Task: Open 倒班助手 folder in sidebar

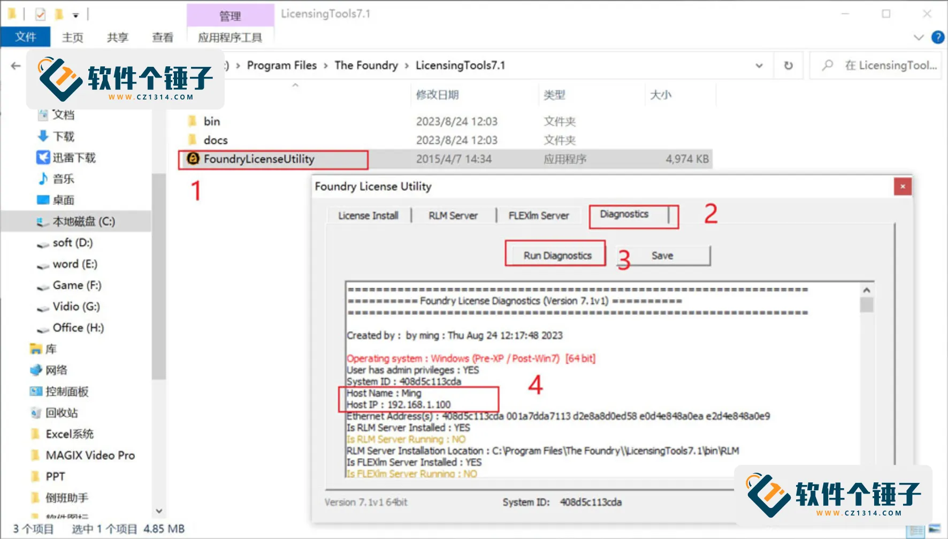Action: coord(66,498)
